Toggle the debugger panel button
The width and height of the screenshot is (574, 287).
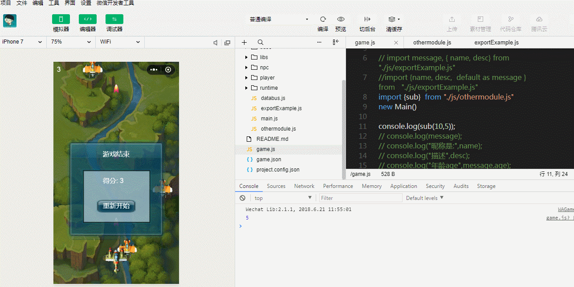[x=114, y=19]
